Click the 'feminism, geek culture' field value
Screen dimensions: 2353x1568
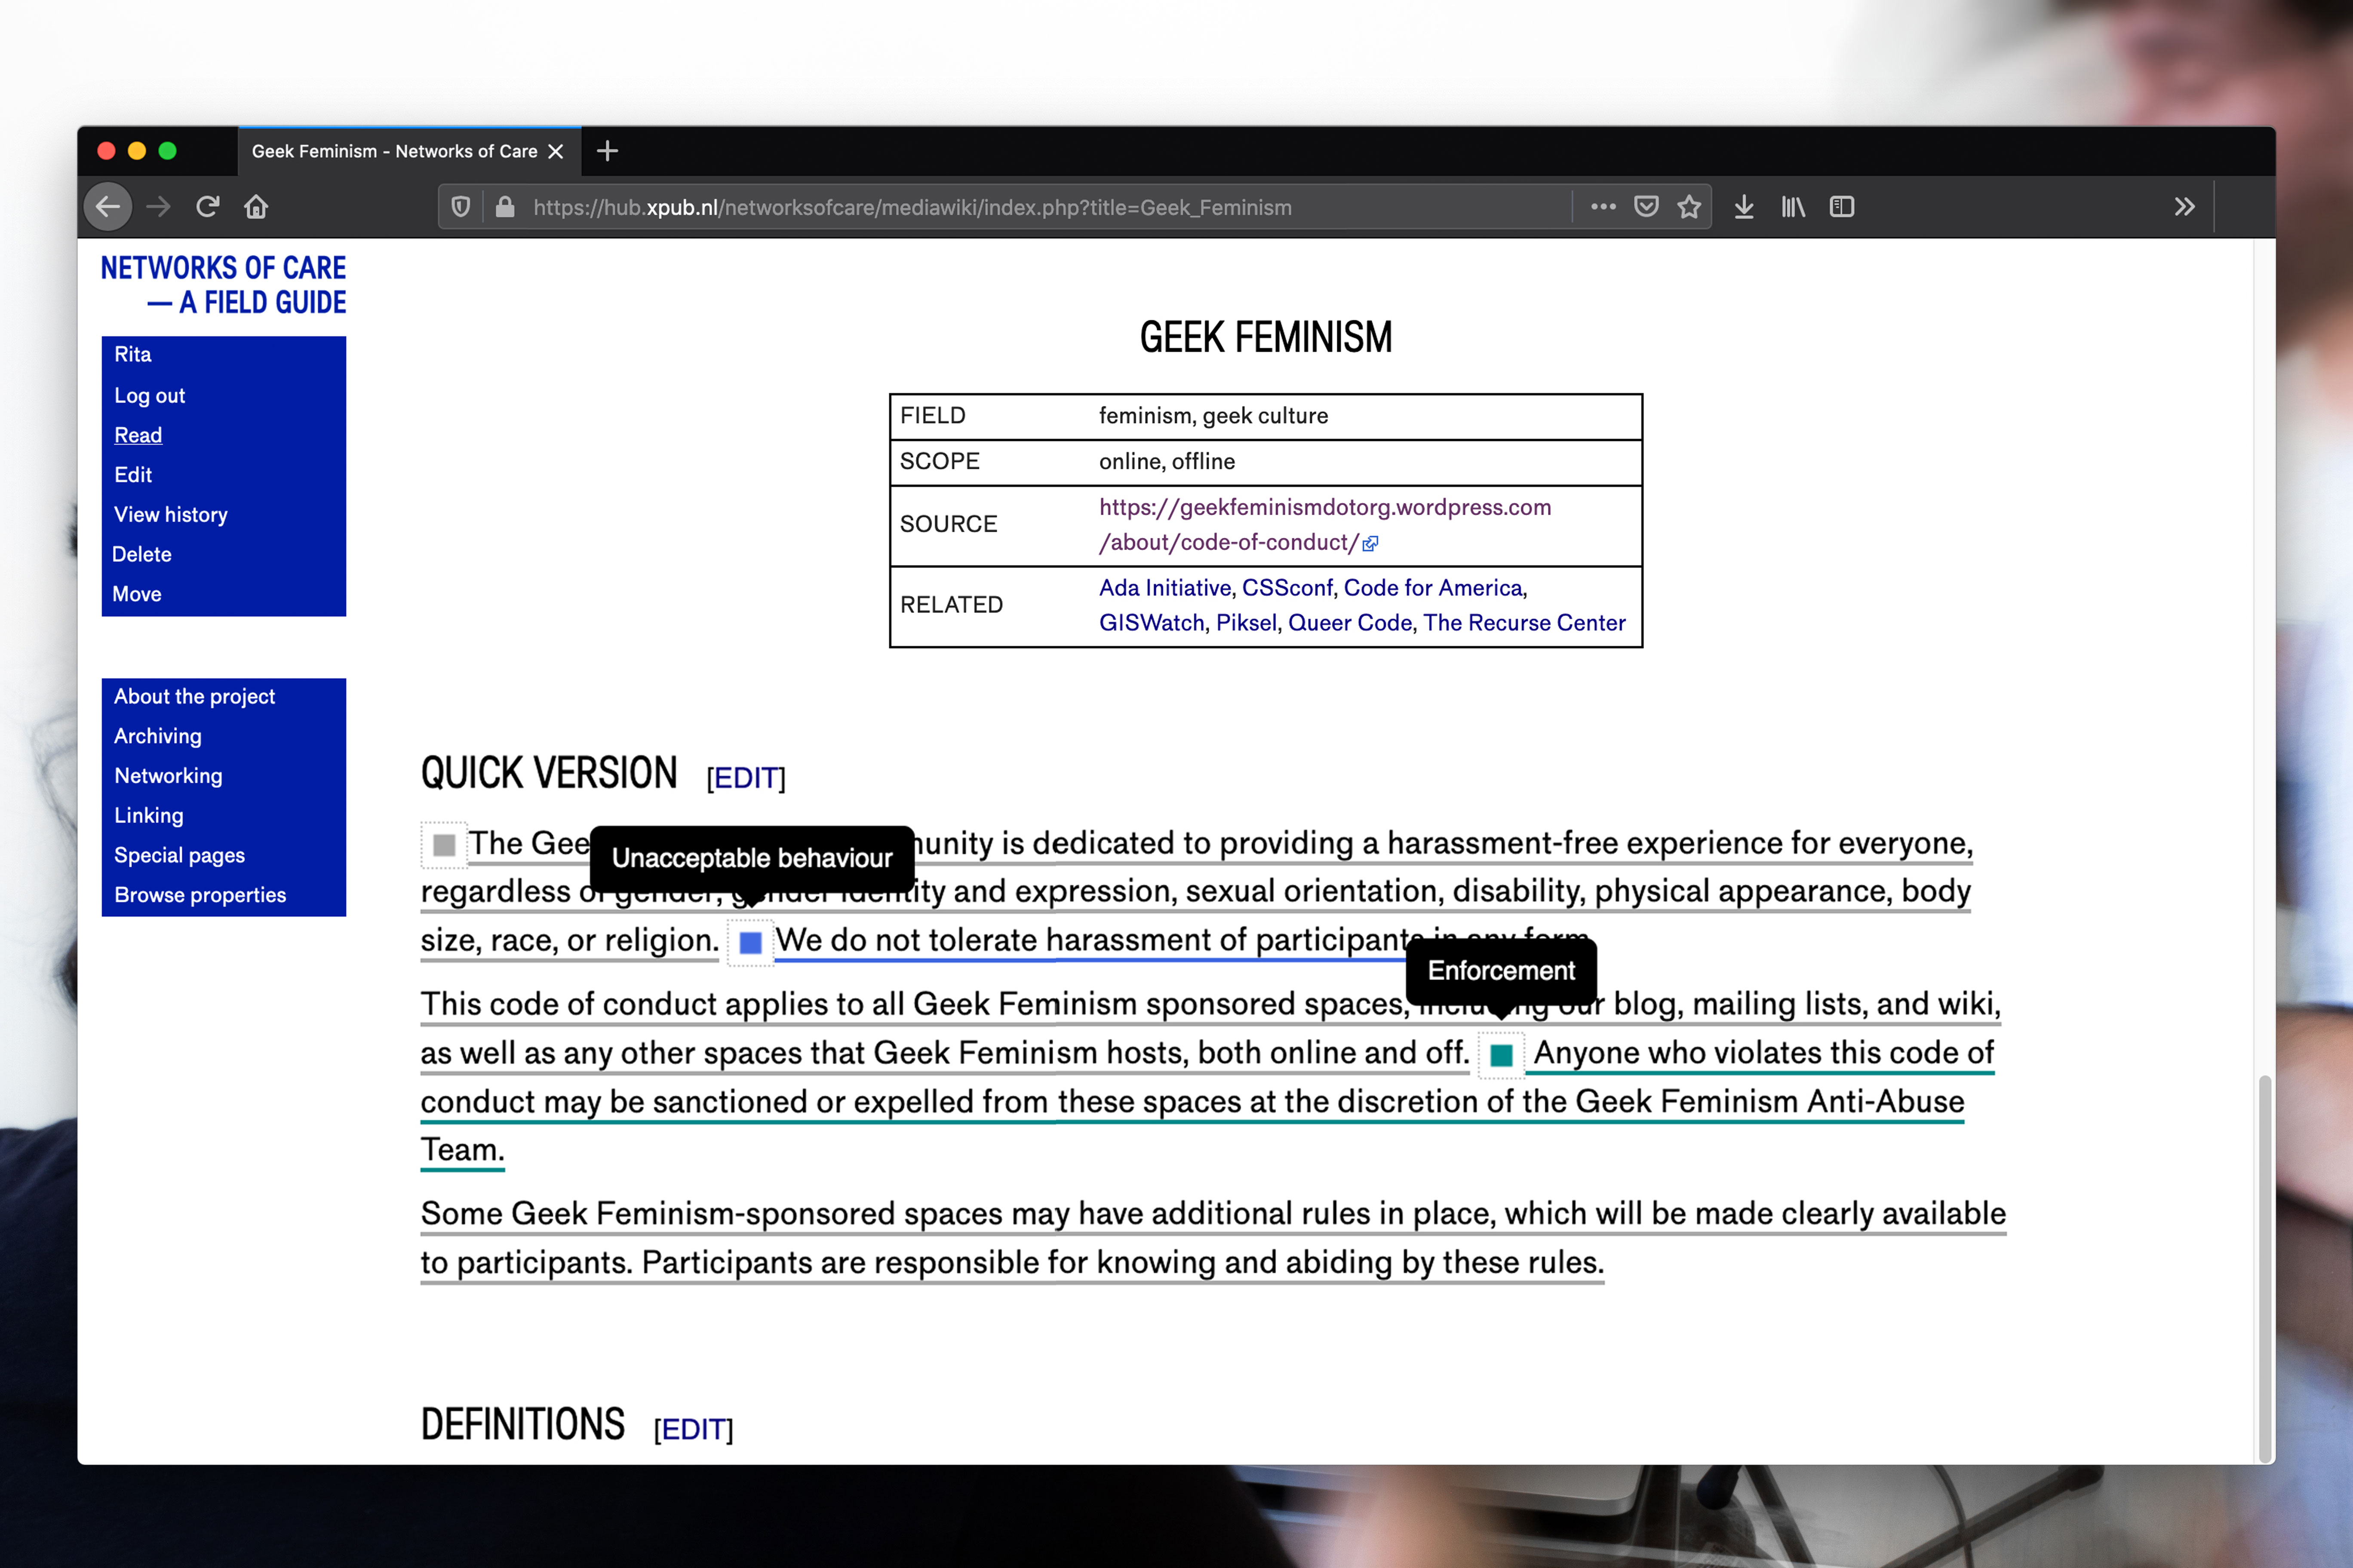click(1213, 416)
